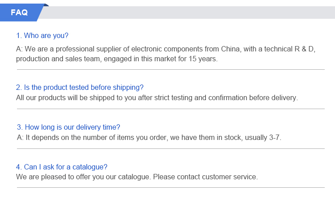
Task: Click the divider line under the catalogue answer
Action: [171, 187]
